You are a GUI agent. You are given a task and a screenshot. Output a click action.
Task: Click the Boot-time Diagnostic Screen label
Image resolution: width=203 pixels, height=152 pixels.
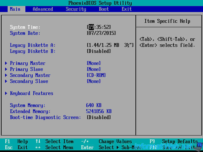pyautogui.click(x=45, y=117)
